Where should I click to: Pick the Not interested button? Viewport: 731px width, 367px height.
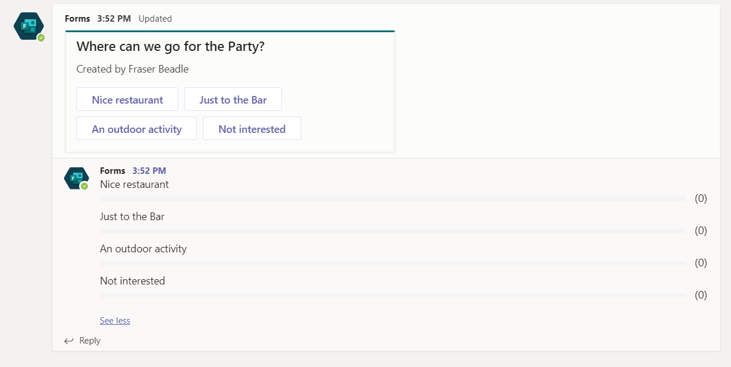tap(251, 129)
